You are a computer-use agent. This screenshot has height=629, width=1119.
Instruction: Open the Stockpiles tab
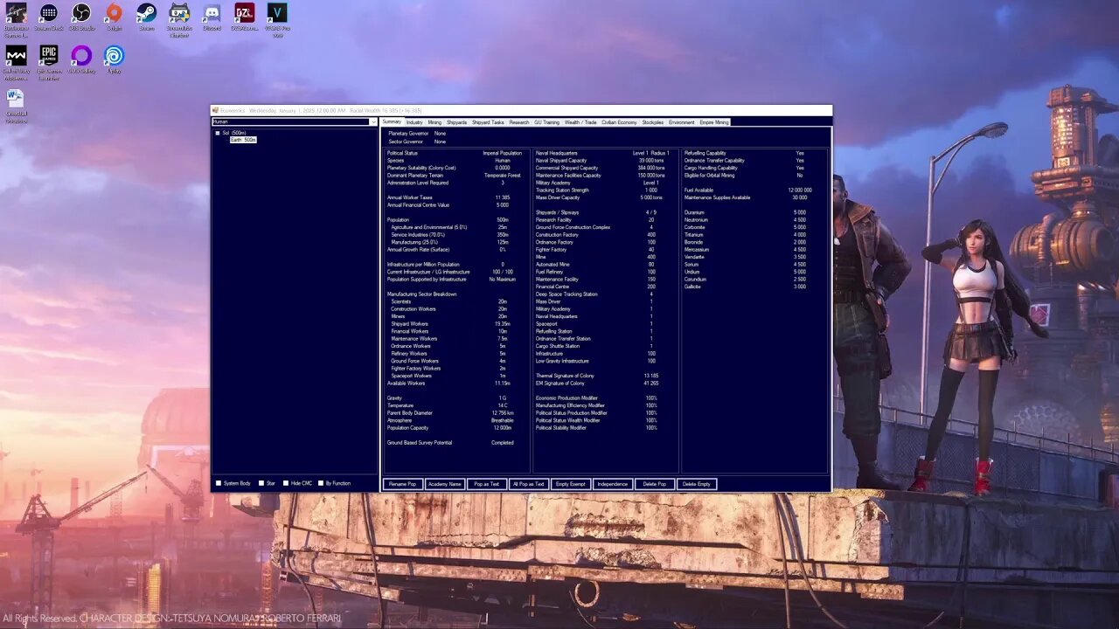[653, 122]
